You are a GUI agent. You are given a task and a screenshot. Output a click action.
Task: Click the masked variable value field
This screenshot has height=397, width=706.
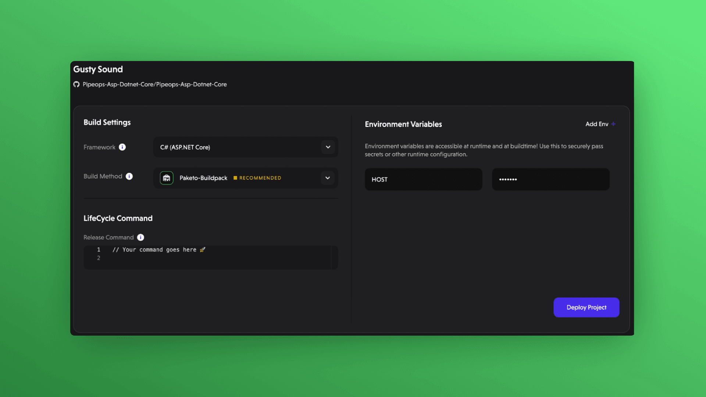[550, 179]
